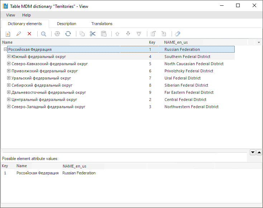Viewport: 263px width, 208px height.
Task: Open the Help menu
Action: [27, 15]
